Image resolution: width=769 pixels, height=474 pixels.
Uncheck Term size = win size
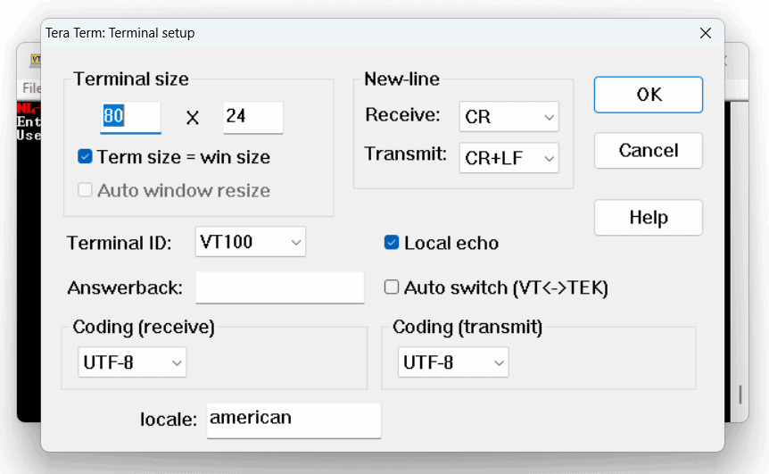tap(86, 157)
